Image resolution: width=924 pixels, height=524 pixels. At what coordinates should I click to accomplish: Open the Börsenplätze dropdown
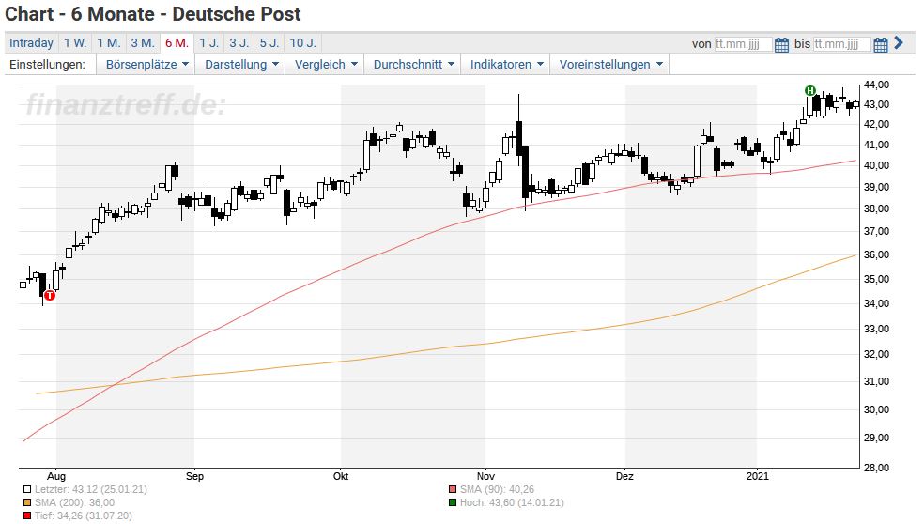pyautogui.click(x=146, y=64)
